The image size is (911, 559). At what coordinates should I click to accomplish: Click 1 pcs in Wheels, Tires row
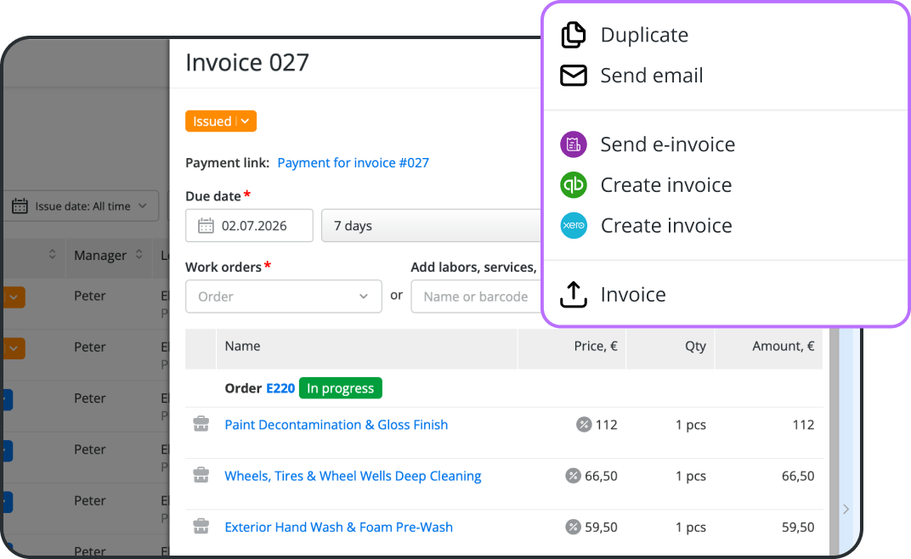coord(691,476)
